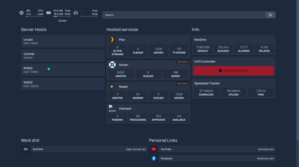Click Plex Active Streams stat
299x167 pixels.
[x=118, y=51]
